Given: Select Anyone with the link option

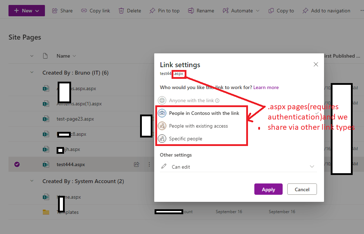Looking at the screenshot, I should [x=191, y=100].
